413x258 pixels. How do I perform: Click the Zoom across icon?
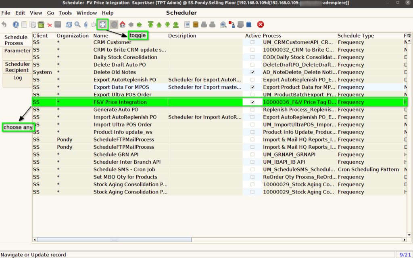click(223, 25)
